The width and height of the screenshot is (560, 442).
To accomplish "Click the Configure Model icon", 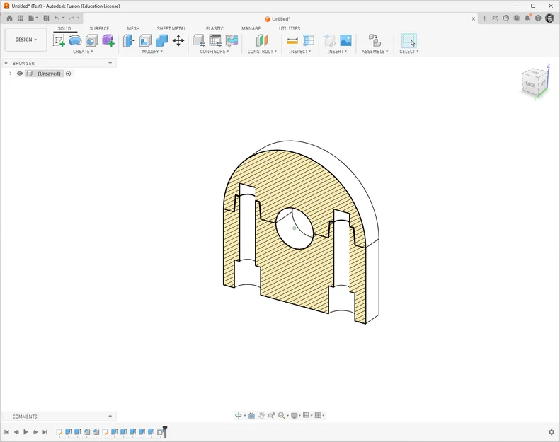I will pyautogui.click(x=199, y=40).
